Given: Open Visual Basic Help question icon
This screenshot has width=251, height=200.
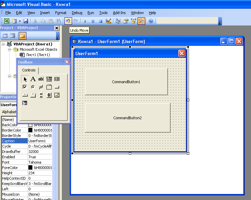Looking at the screenshot, I should [151, 21].
